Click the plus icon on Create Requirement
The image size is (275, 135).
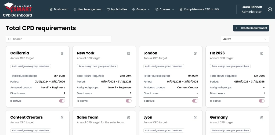[x=237, y=28]
